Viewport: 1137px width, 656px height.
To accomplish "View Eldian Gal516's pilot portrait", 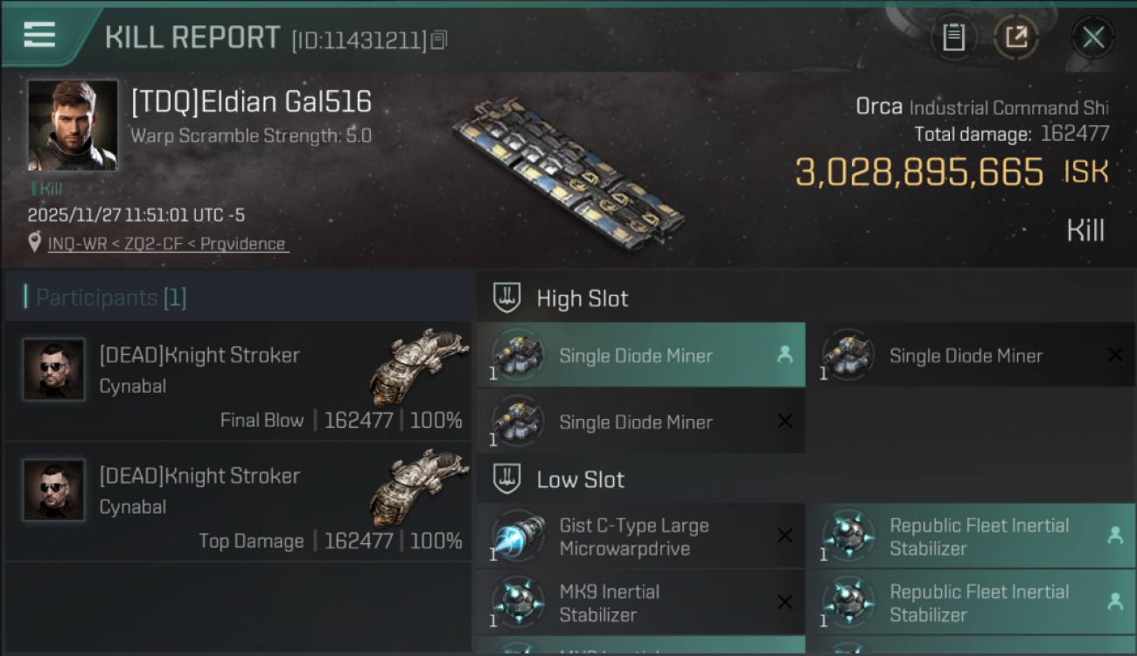I will (73, 125).
